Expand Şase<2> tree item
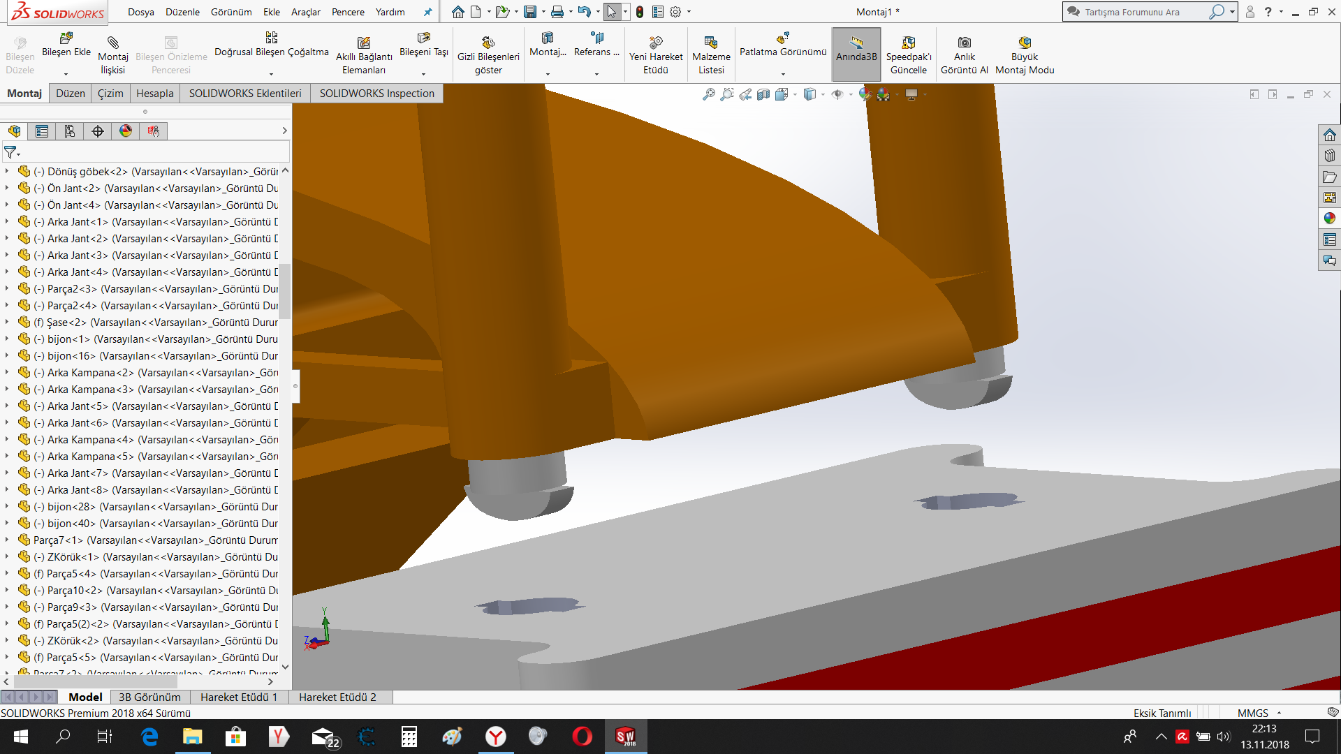The width and height of the screenshot is (1341, 754). click(x=7, y=322)
